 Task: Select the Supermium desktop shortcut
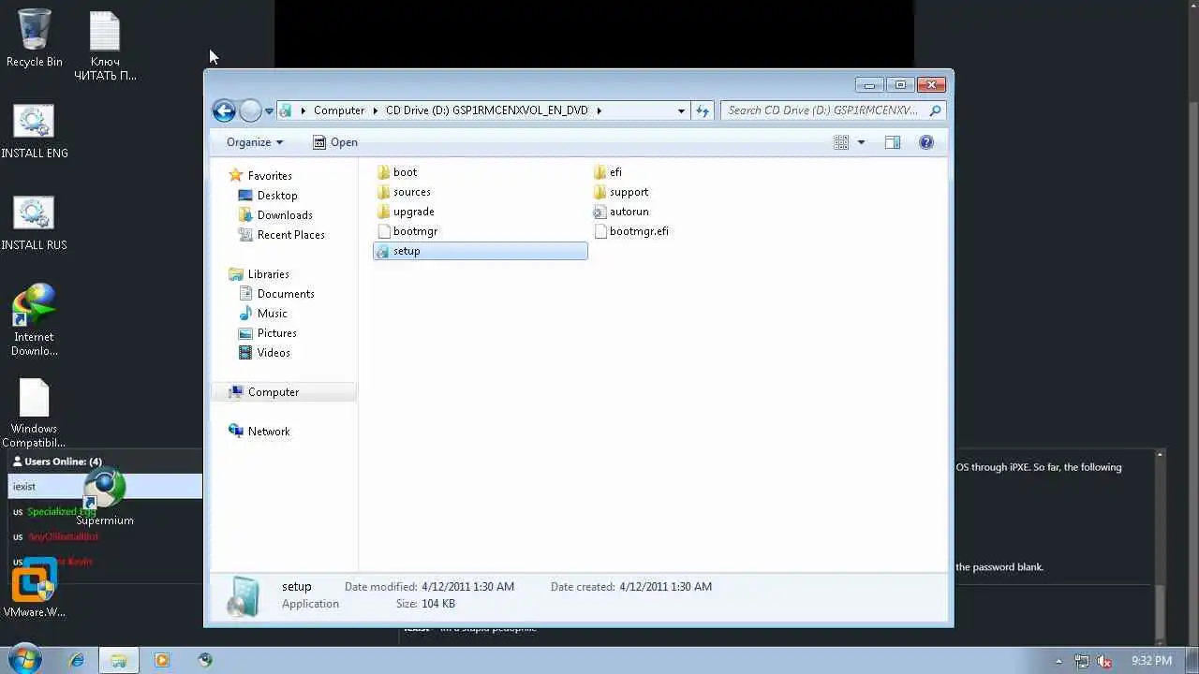105,497
